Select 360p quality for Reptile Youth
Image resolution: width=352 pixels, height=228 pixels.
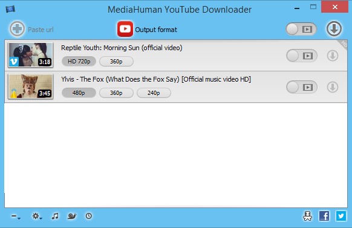116,62
